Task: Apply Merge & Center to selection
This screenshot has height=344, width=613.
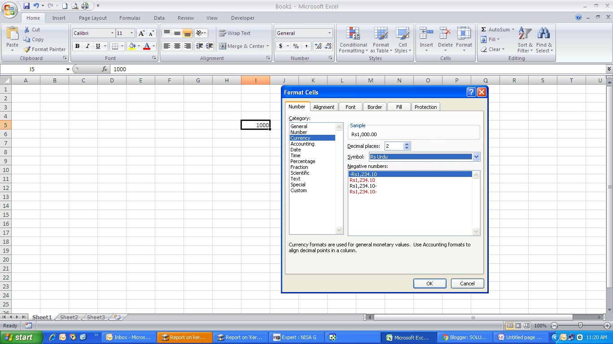Action: [243, 46]
